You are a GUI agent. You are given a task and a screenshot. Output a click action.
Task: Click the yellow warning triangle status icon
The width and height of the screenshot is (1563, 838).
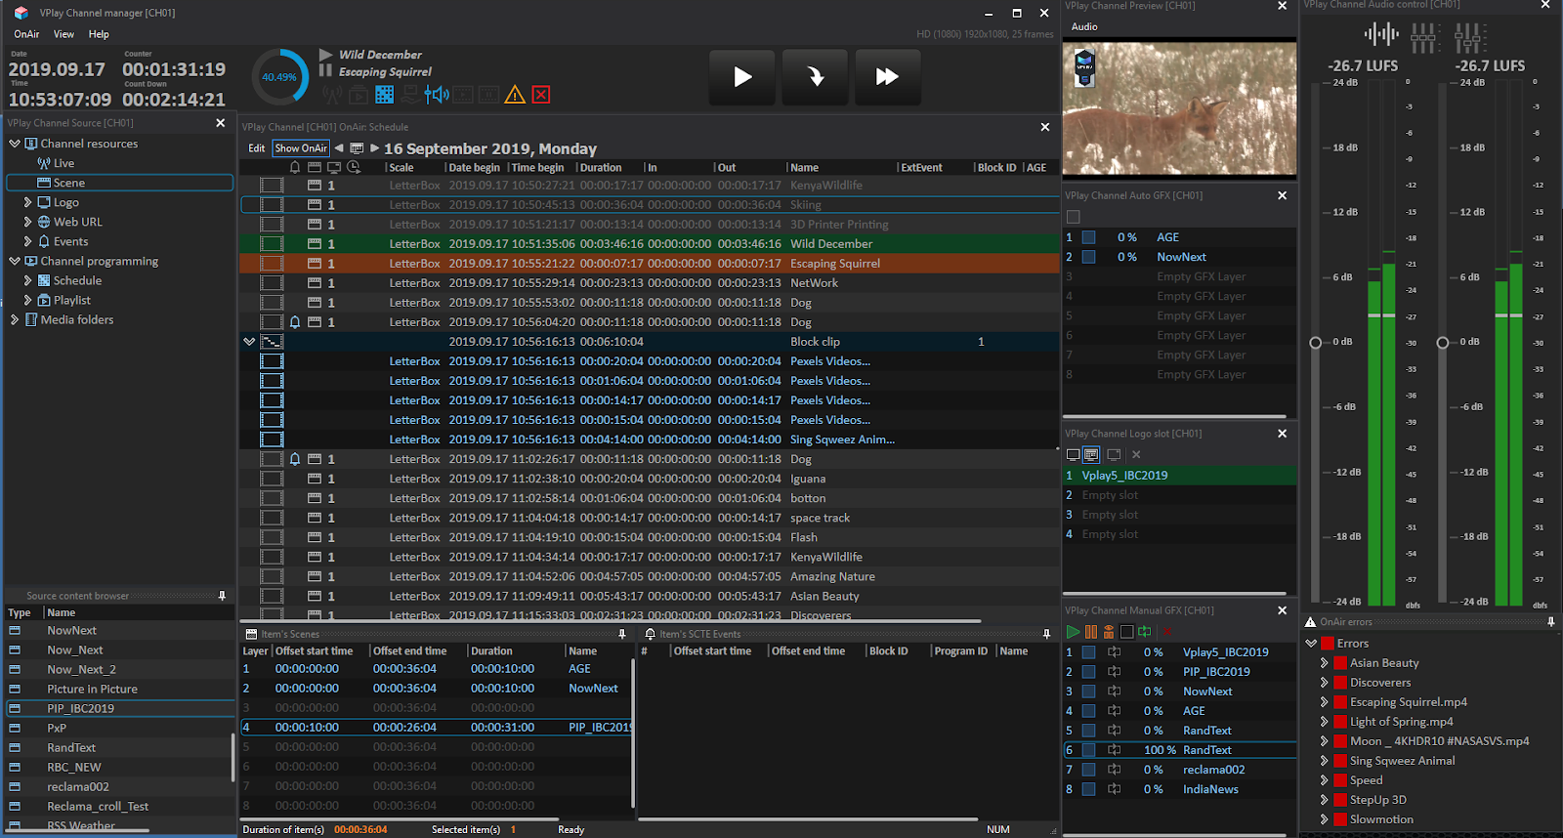tap(515, 95)
